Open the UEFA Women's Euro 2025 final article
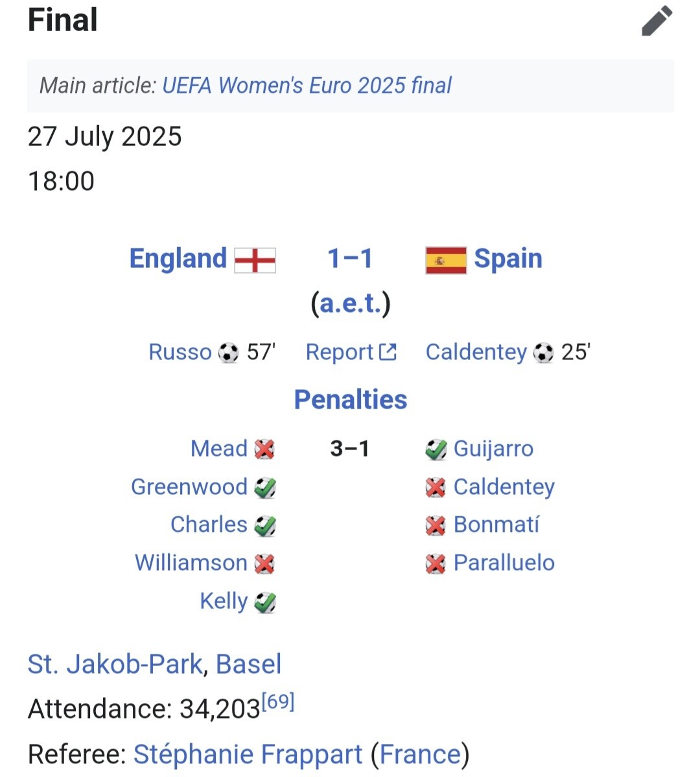698x777 pixels. point(307,86)
